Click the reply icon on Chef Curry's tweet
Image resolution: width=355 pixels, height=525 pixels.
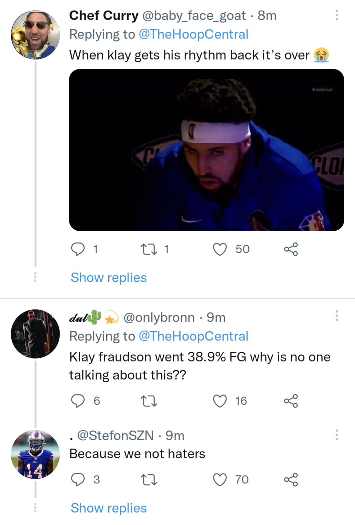pos(78,249)
